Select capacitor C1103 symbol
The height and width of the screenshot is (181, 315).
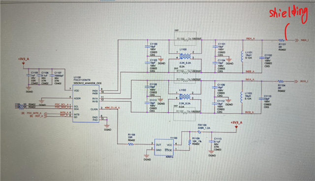(148, 63)
